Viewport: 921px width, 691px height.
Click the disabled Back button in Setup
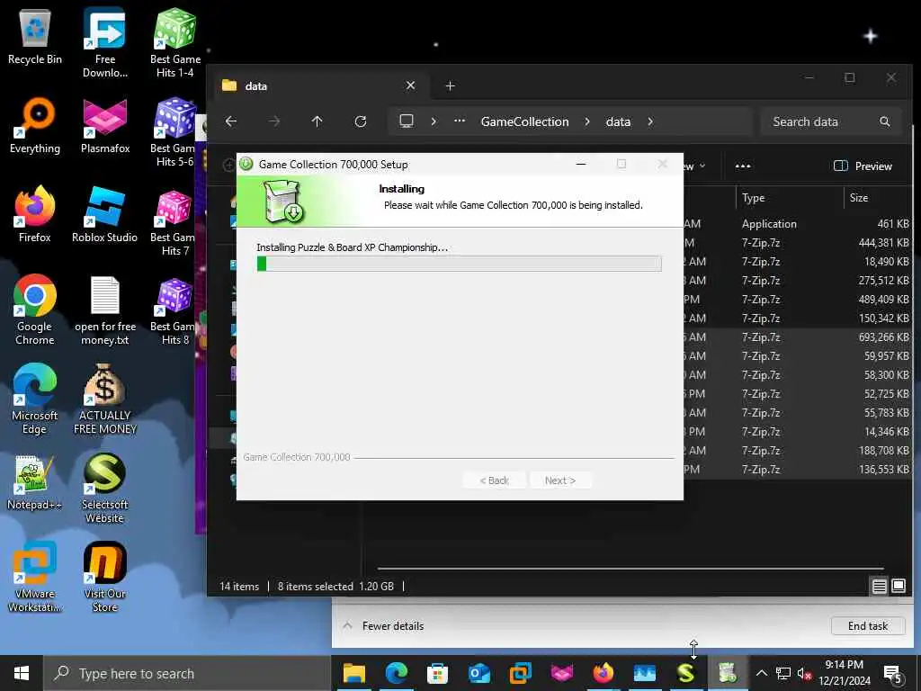point(494,480)
